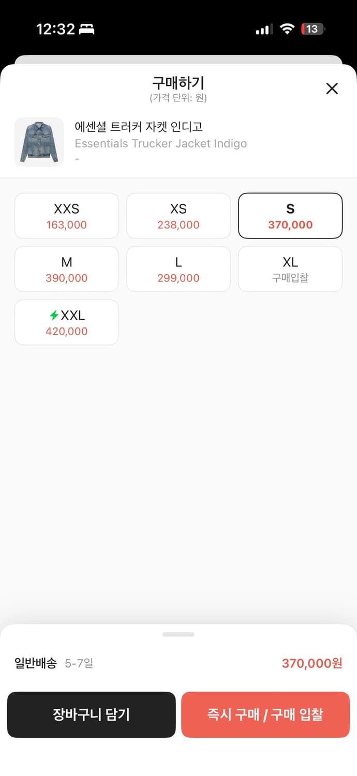Image resolution: width=357 pixels, height=776 pixels.
Task: Tap the sleep focus bed icon
Action: click(x=86, y=29)
